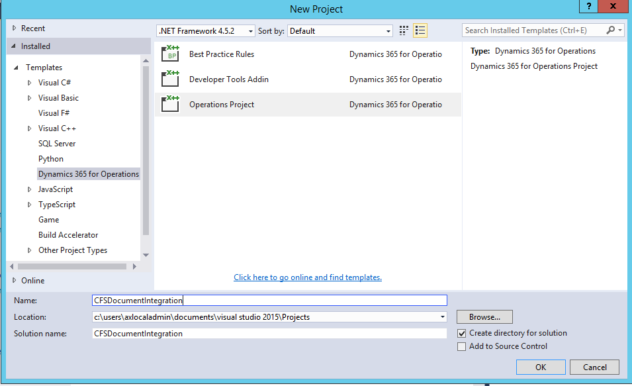This screenshot has height=386, width=632.
Task: Collapse the Installed section
Action: point(13,46)
